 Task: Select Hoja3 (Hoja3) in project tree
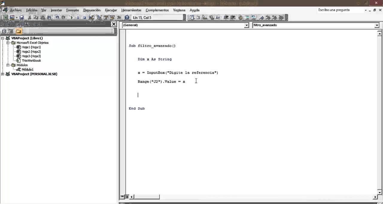pyautogui.click(x=31, y=56)
